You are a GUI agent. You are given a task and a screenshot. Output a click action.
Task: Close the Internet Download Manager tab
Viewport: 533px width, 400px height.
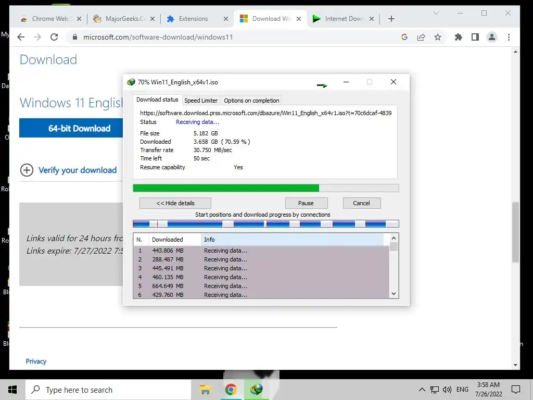click(372, 19)
